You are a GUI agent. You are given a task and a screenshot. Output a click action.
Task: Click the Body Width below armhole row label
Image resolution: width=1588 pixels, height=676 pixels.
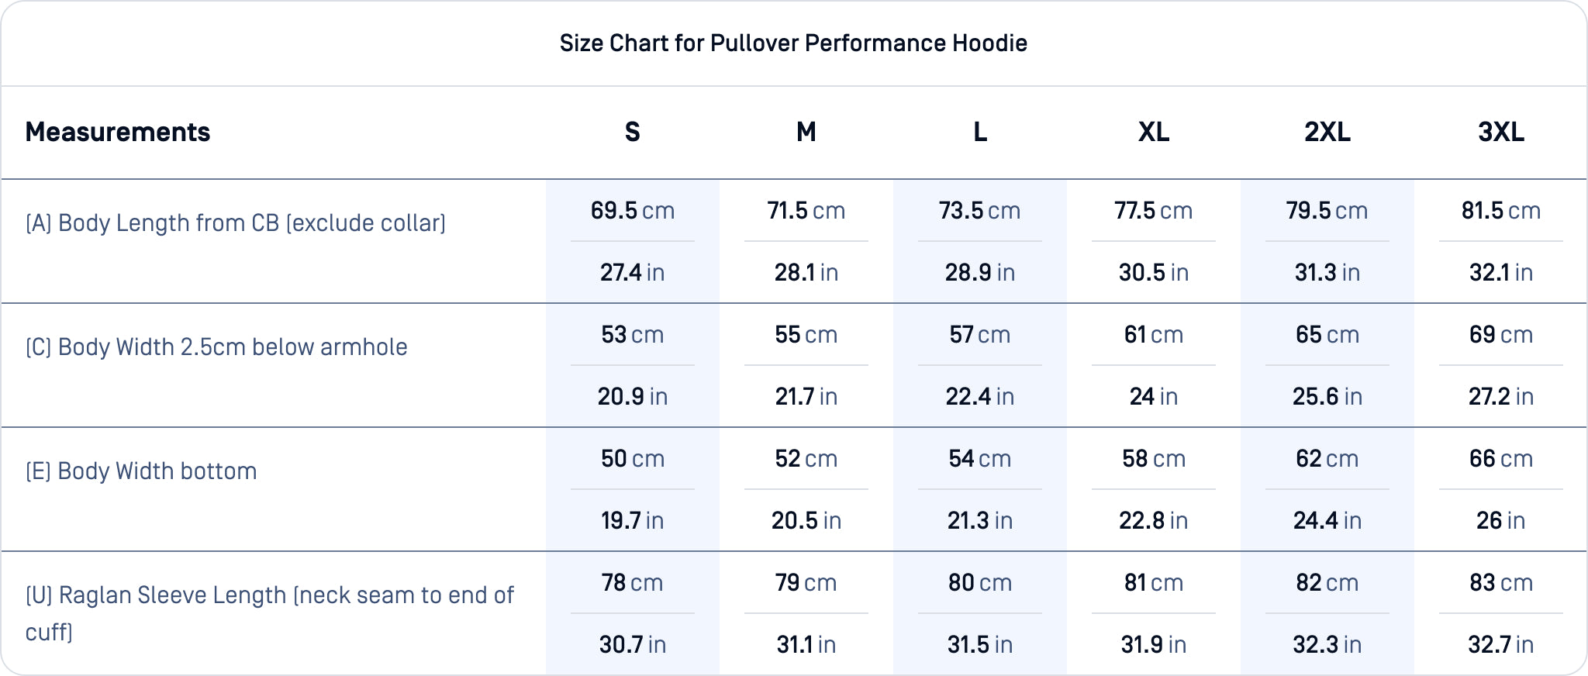(216, 347)
